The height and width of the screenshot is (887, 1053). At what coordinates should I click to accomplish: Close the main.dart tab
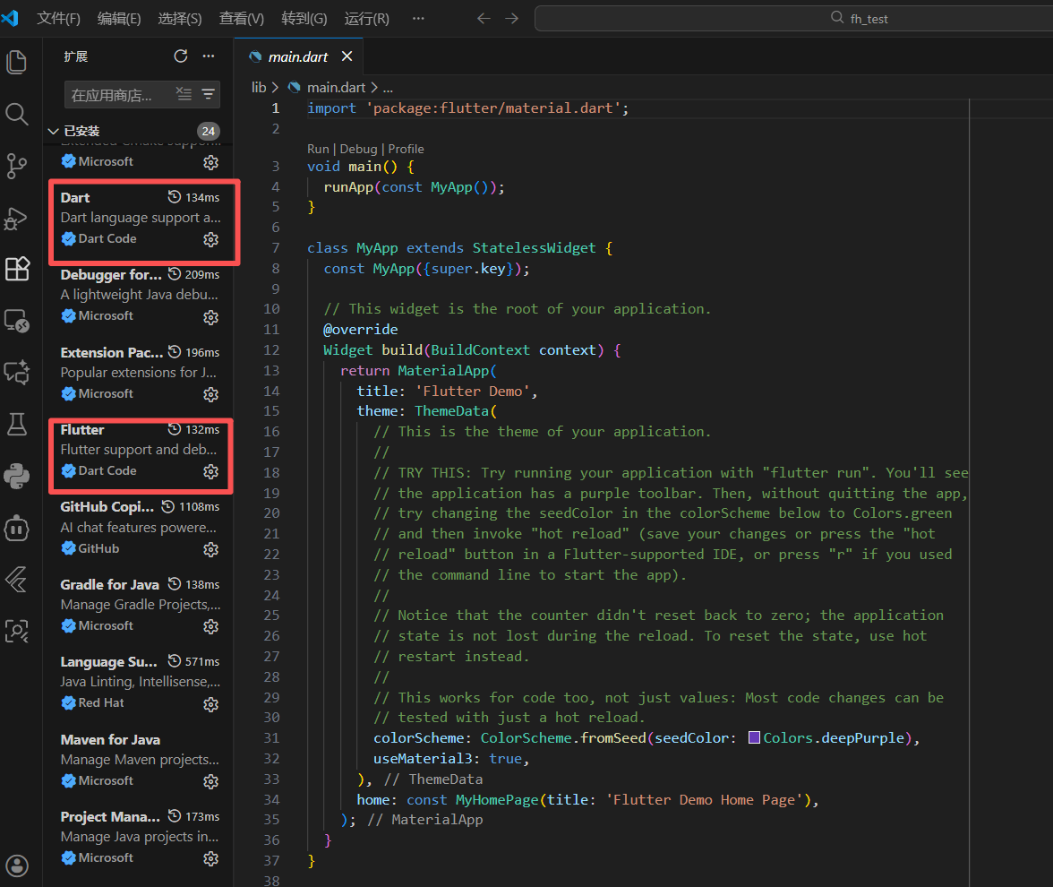point(347,56)
